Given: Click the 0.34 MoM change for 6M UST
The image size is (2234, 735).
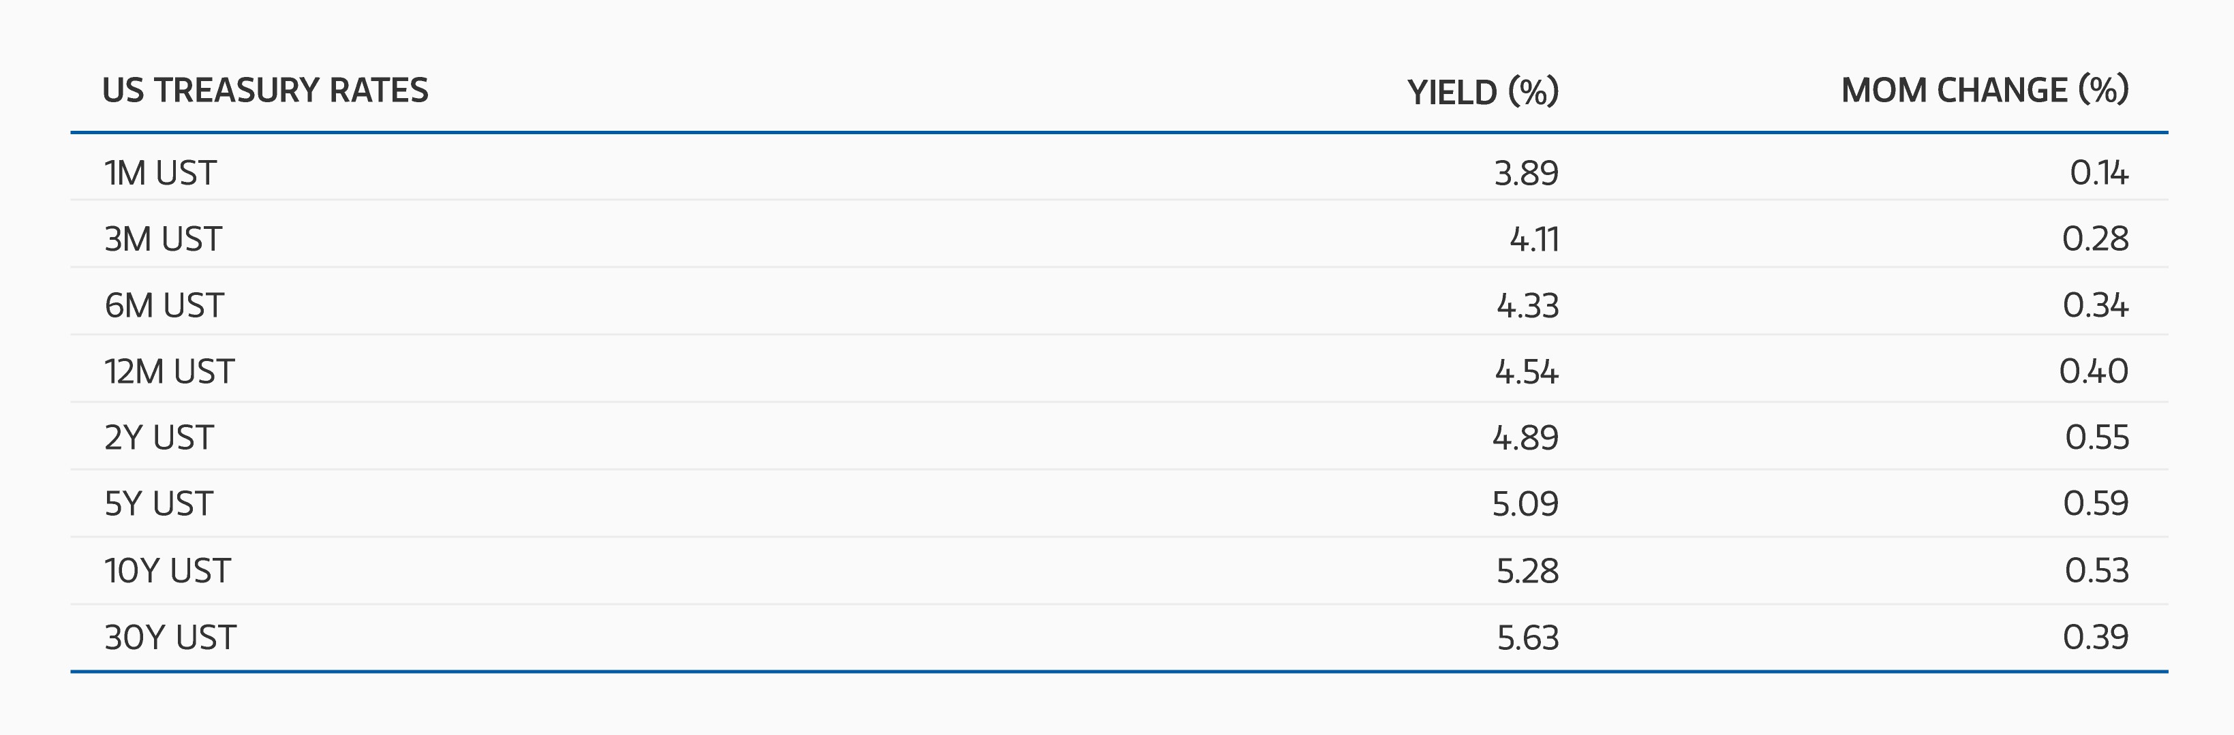Looking at the screenshot, I should point(2095,305).
